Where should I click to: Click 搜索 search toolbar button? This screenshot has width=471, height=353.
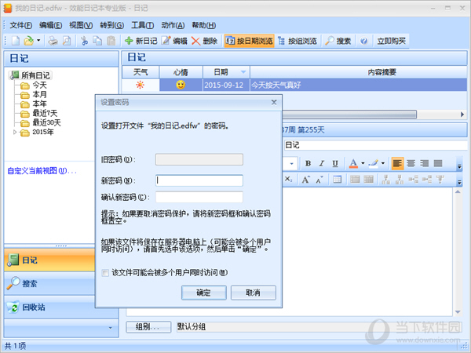tap(338, 41)
